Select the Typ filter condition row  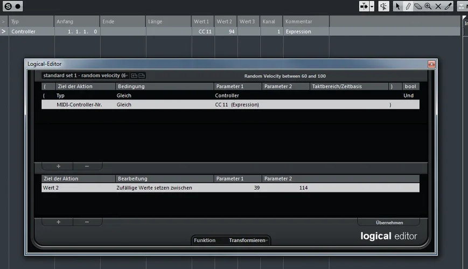[x=230, y=95]
